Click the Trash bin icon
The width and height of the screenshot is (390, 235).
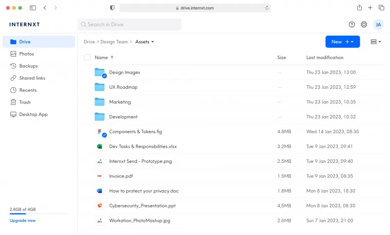13,102
